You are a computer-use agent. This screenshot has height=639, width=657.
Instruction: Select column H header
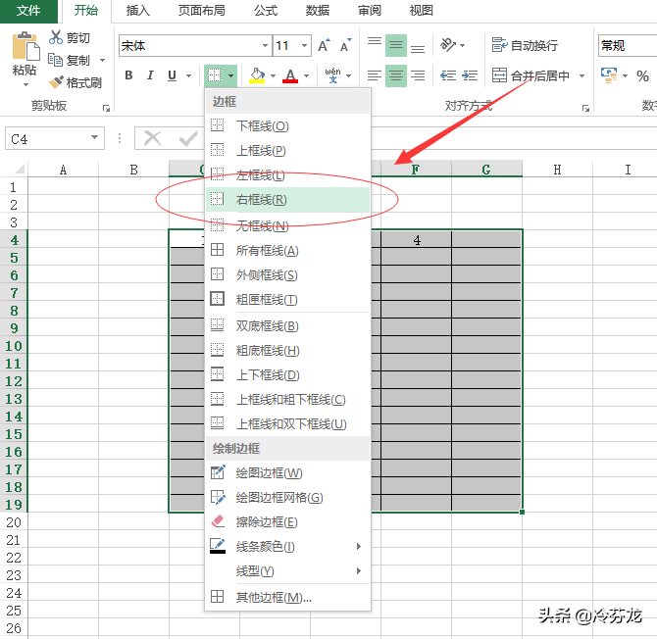click(557, 170)
